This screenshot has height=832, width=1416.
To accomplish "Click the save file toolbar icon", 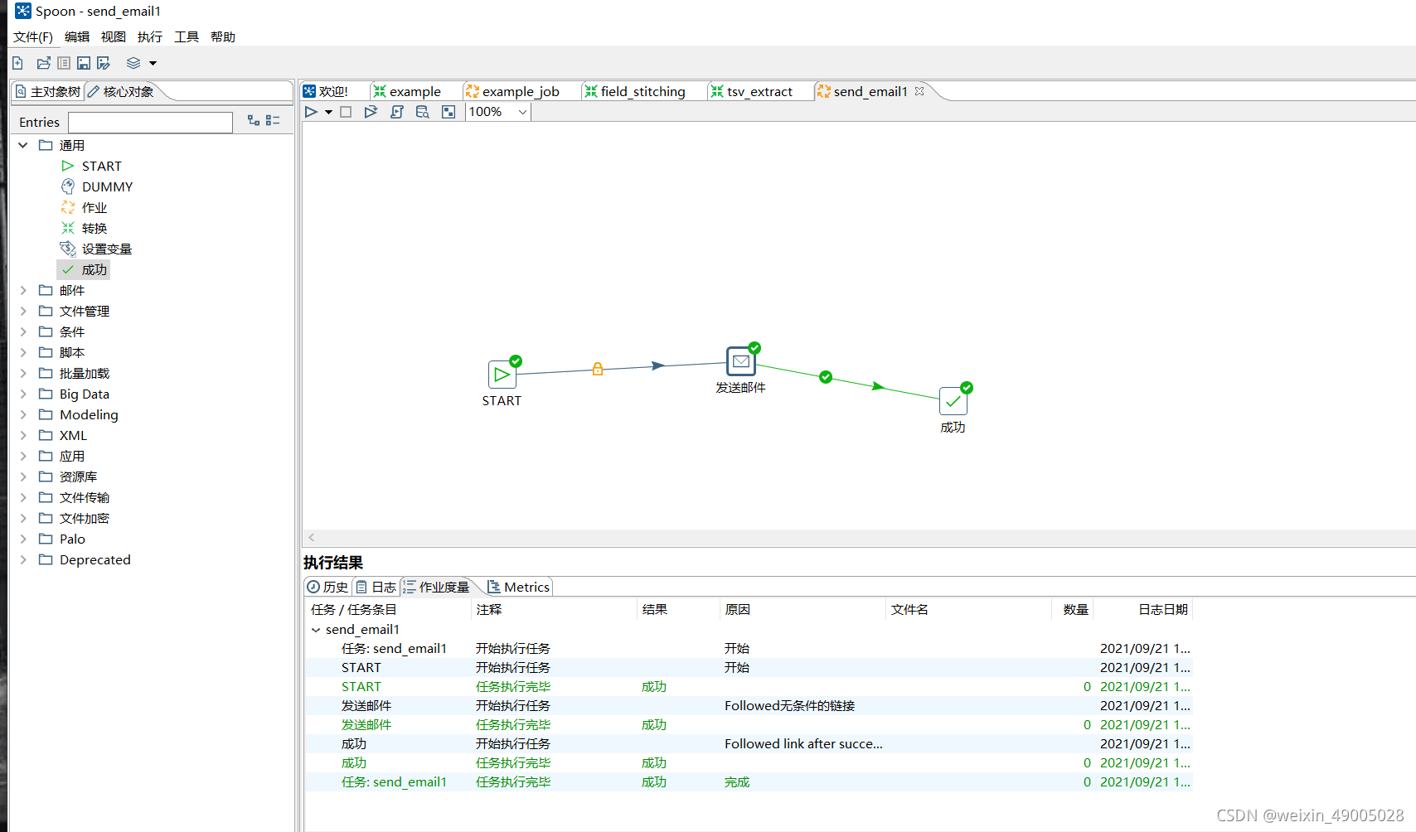I will tap(84, 63).
